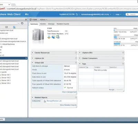Maximize the vSphere HA panel
The height and width of the screenshot is (124, 138).
tap(76, 58)
